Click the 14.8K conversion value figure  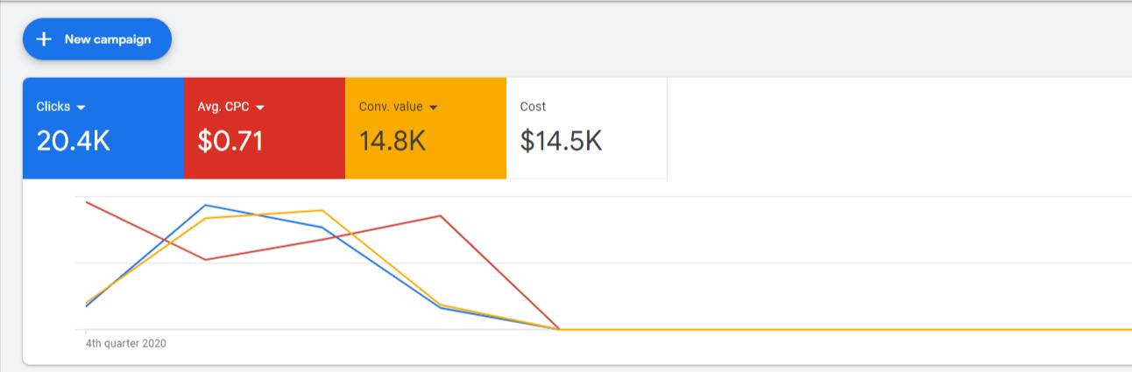(393, 141)
